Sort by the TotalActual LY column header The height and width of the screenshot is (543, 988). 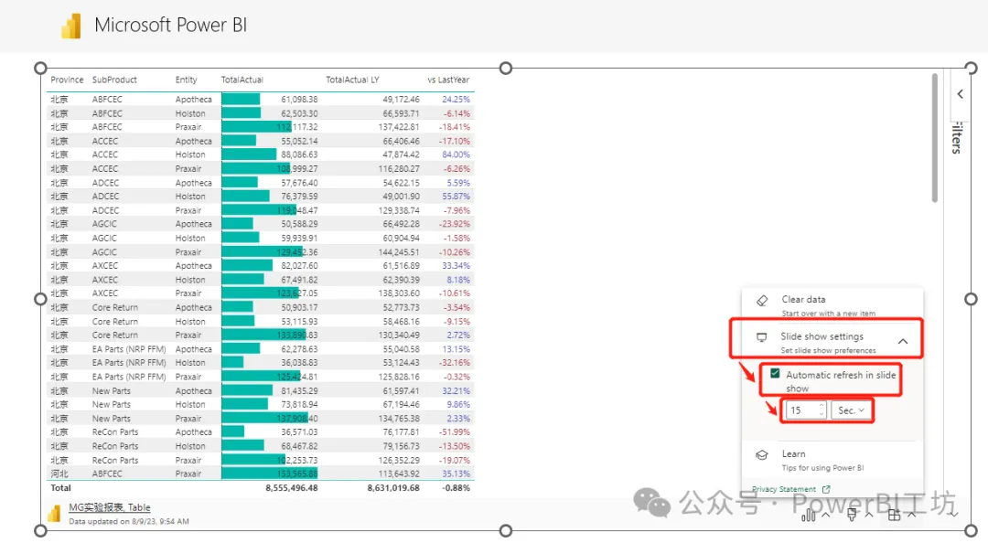tap(352, 80)
